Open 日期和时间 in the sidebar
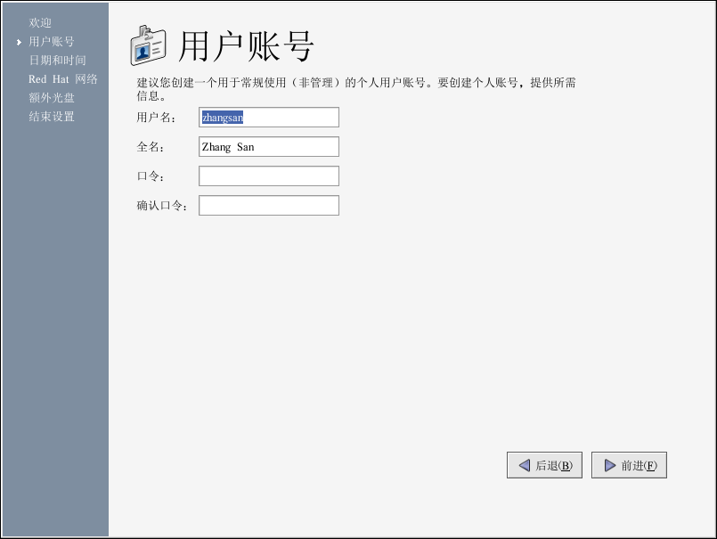The image size is (717, 539). point(57,61)
